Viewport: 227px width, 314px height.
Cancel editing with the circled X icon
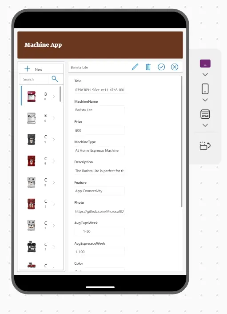[175, 67]
